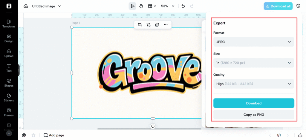Viewport: 306px width, 140px height.
Task: Expand the Format dropdown showing JPEG
Action: (x=253, y=42)
